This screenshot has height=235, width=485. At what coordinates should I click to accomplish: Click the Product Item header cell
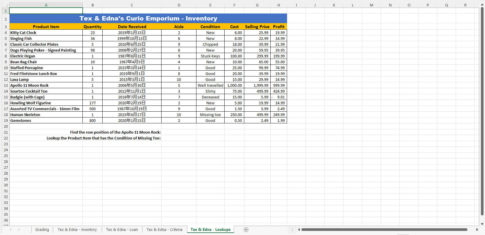[46, 27]
